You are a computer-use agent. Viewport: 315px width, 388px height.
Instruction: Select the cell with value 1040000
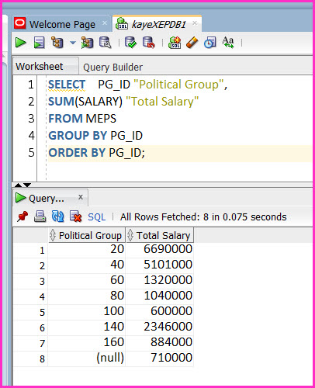[160, 296]
